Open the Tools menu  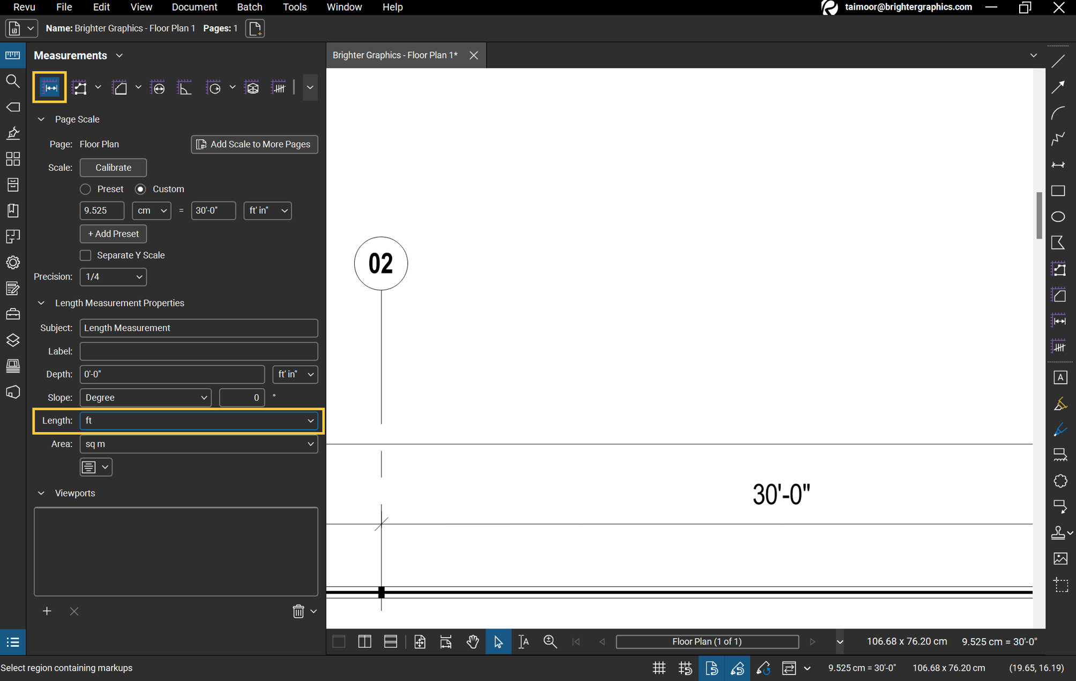(295, 7)
